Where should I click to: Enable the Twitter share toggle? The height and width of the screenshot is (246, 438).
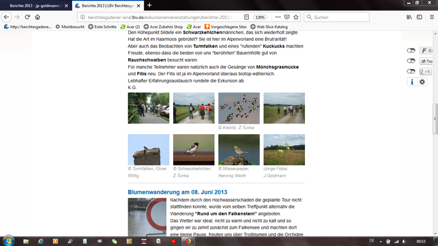(x=411, y=61)
